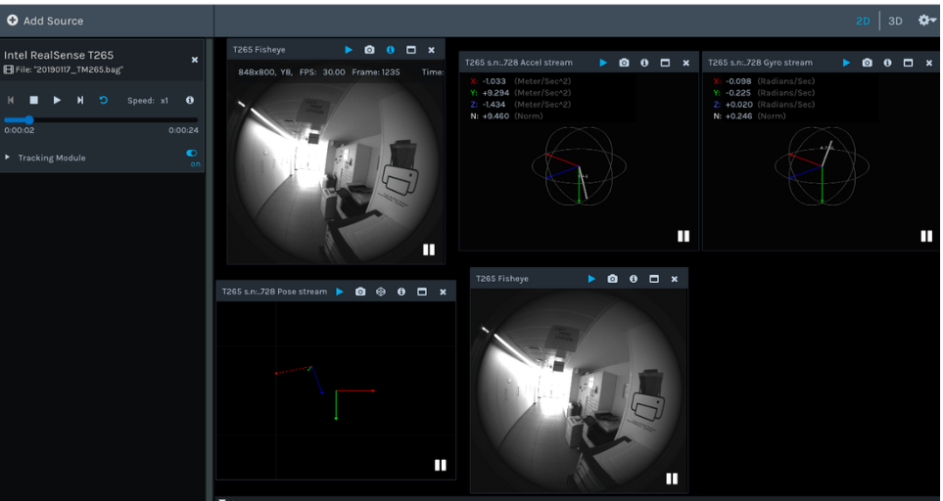Maximize top T265 Fisheye window
This screenshot has height=501, width=943.
tap(410, 50)
